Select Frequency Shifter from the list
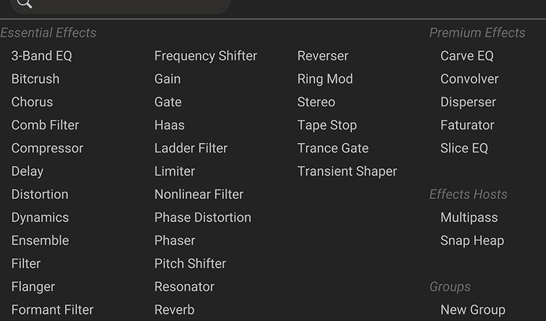The height and width of the screenshot is (321, 546). click(206, 56)
